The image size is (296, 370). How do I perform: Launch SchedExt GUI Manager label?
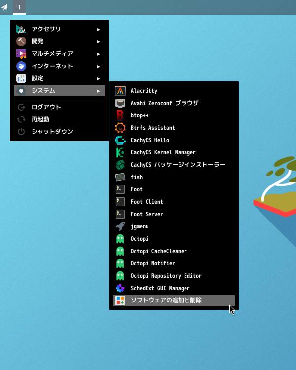point(160,288)
